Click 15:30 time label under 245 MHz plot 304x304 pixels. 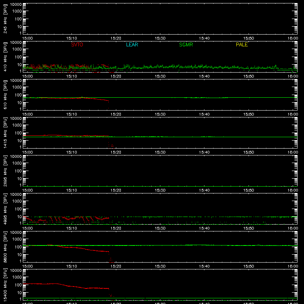(x=160, y=38)
